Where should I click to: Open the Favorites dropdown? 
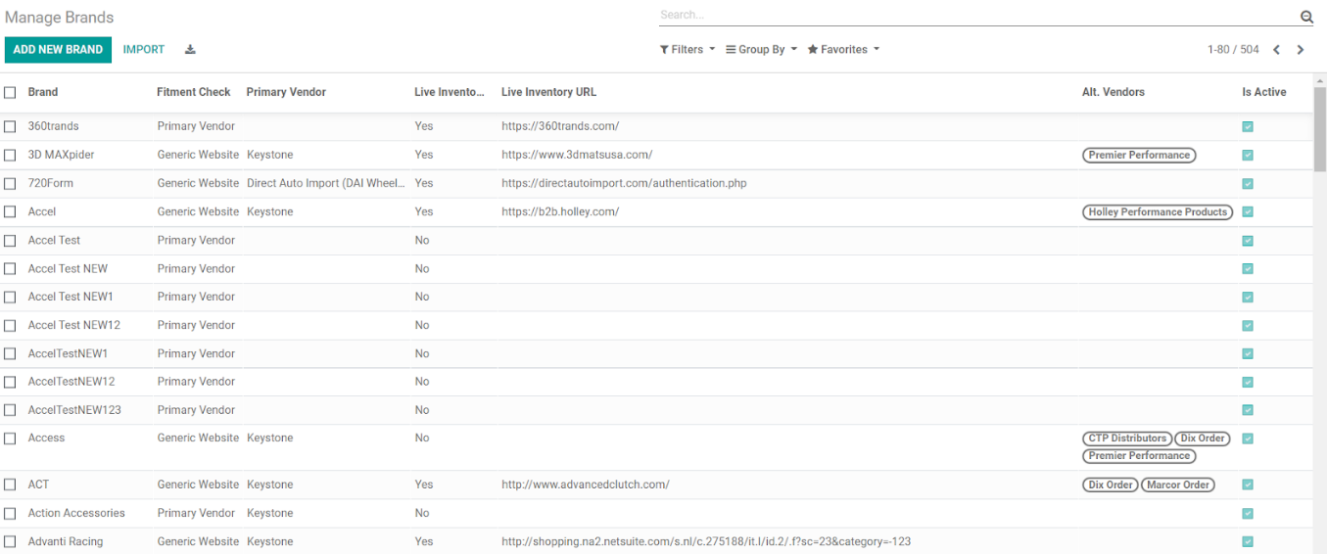click(x=843, y=50)
